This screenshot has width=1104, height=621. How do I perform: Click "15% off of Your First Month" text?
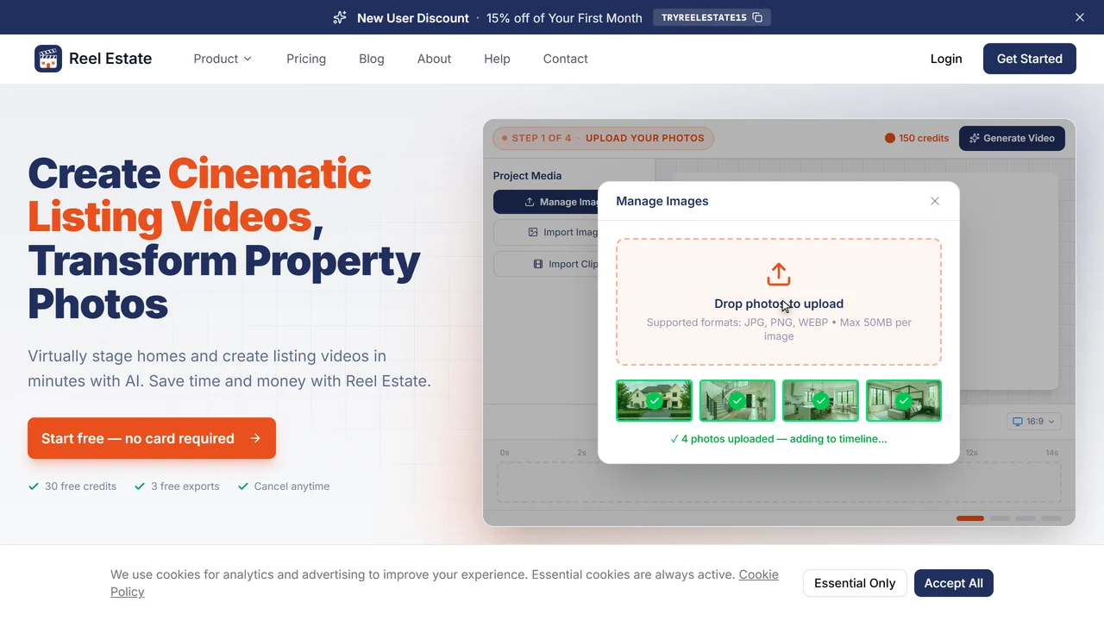564,17
